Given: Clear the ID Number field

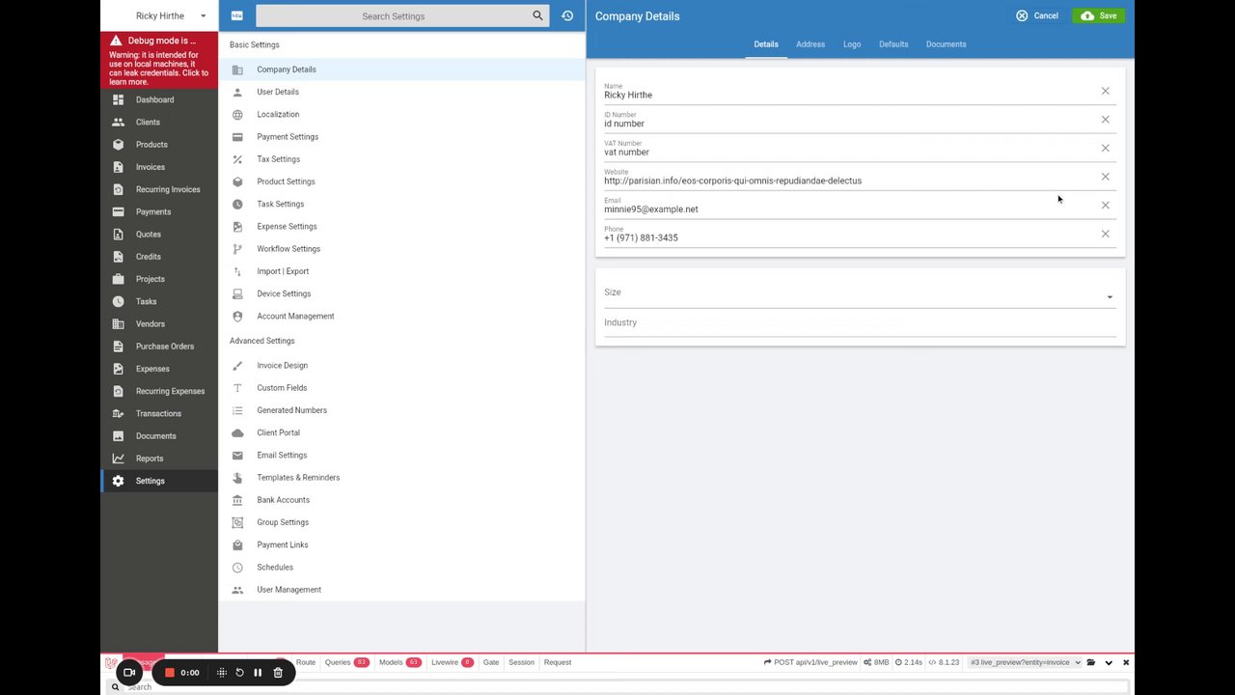Looking at the screenshot, I should (1106, 120).
